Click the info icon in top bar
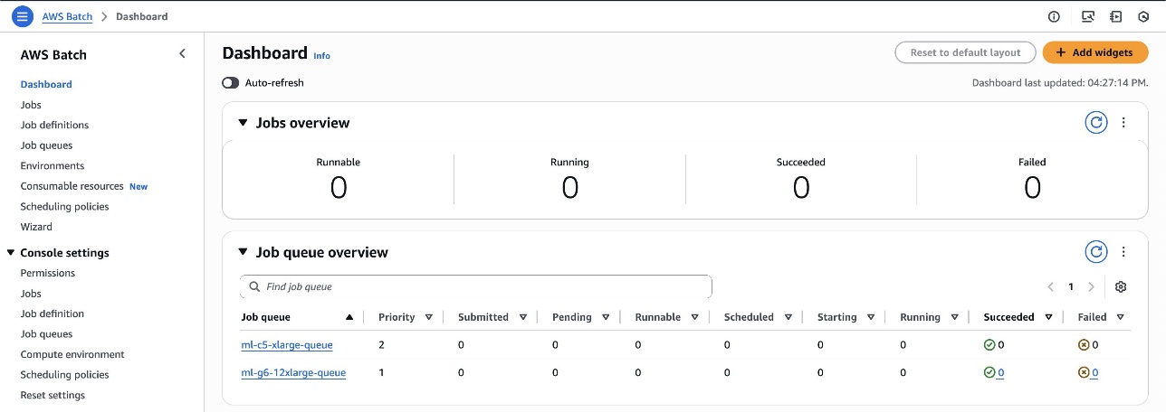The width and height of the screenshot is (1166, 412). click(1054, 16)
